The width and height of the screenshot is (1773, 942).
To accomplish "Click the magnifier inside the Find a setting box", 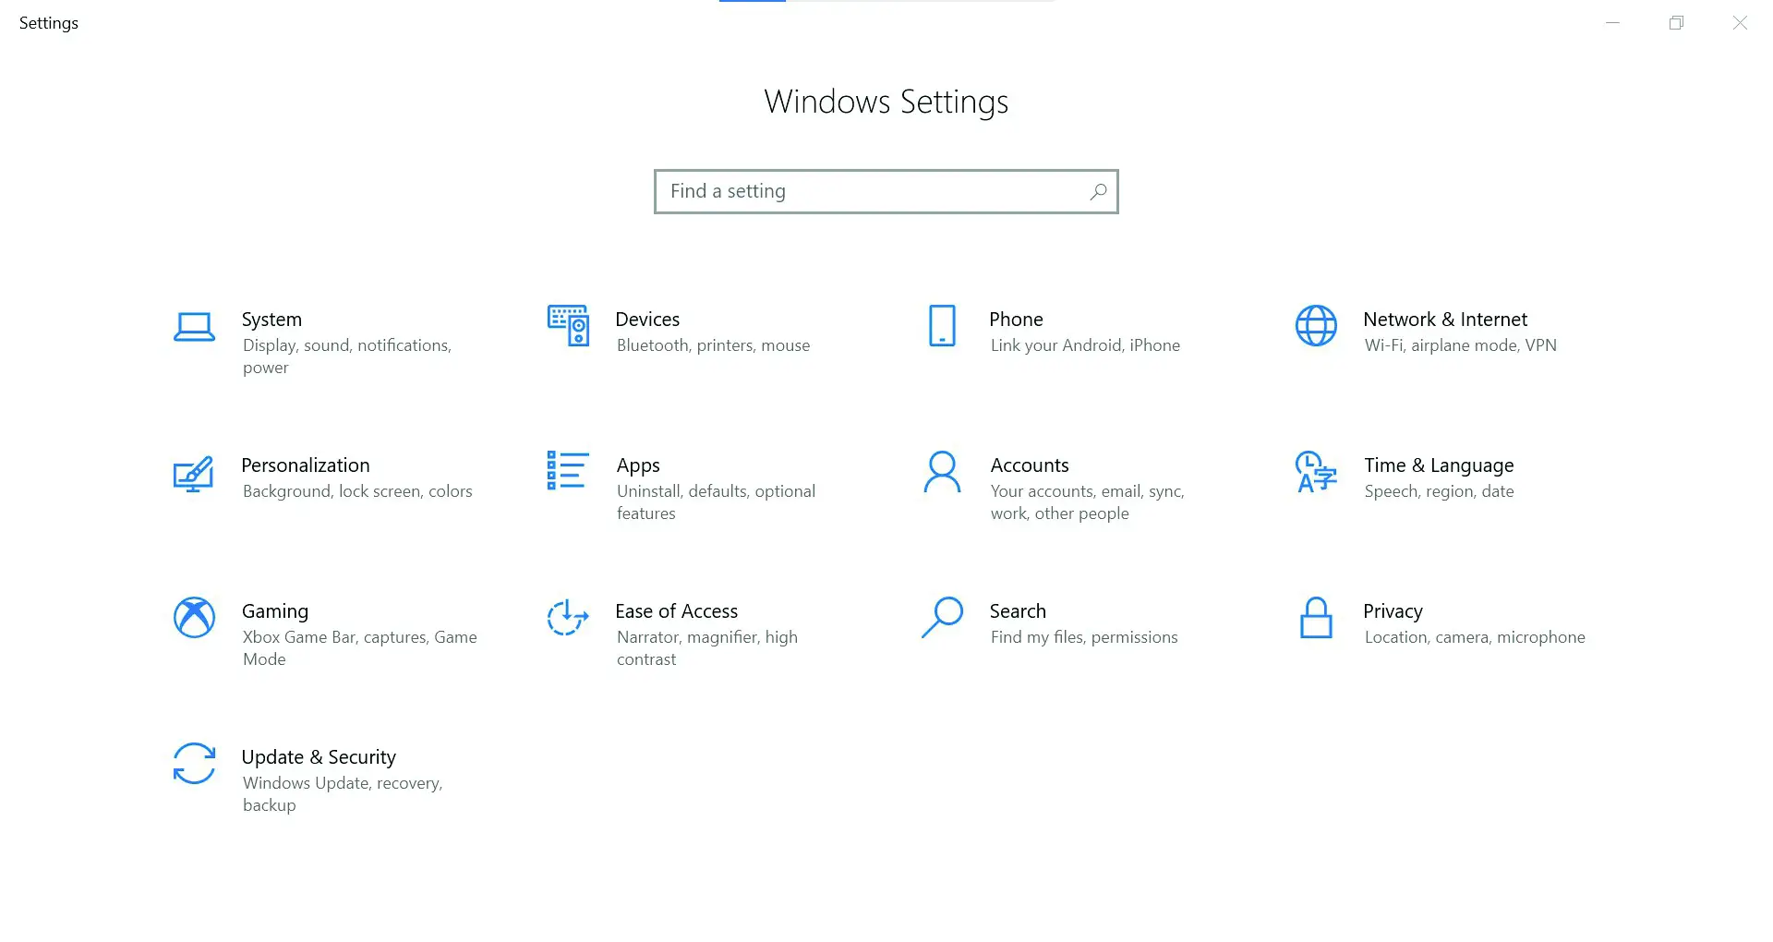I will click(1098, 191).
